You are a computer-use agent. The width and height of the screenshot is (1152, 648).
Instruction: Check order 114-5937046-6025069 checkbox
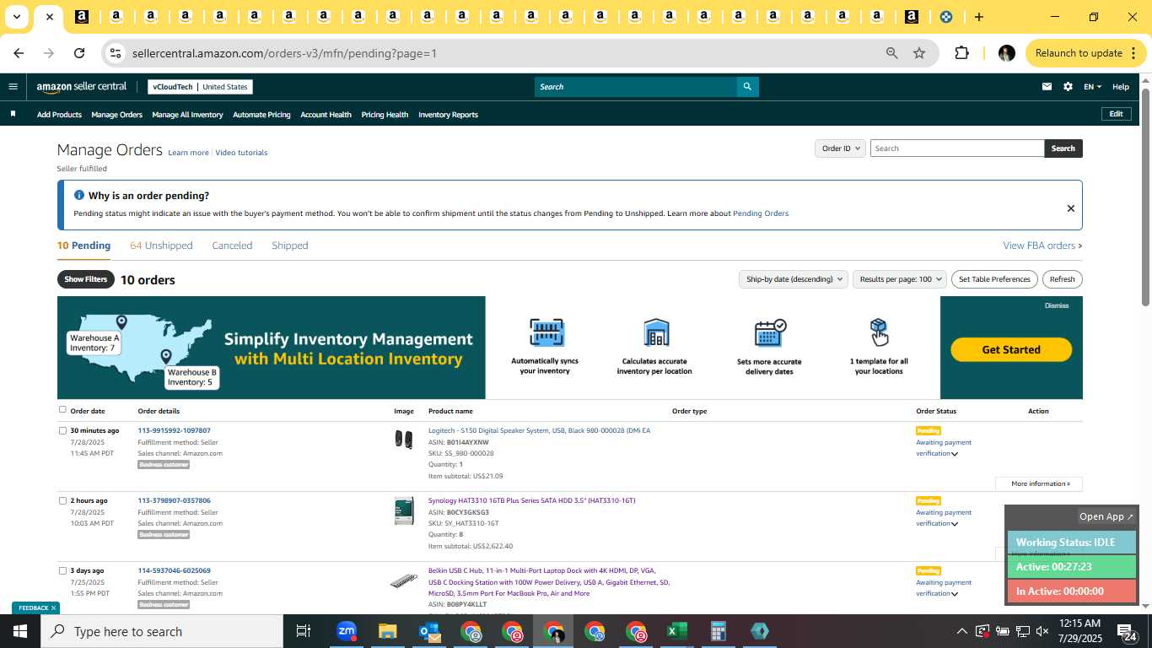tap(62, 570)
